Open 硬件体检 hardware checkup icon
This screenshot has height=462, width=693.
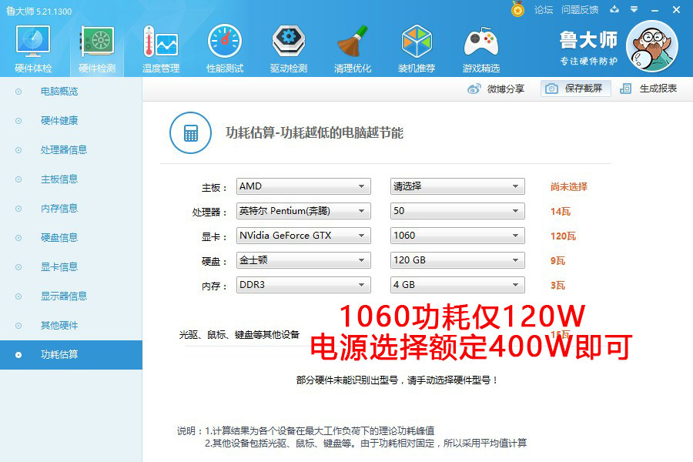coord(33,49)
